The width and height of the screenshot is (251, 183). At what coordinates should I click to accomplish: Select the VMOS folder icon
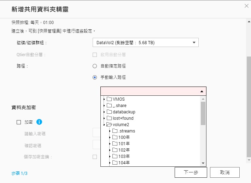tap(109, 99)
